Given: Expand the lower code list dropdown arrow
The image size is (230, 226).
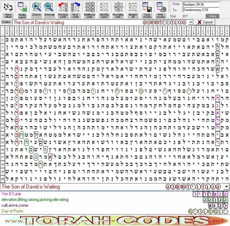Looking at the screenshot, I should click(x=227, y=187).
